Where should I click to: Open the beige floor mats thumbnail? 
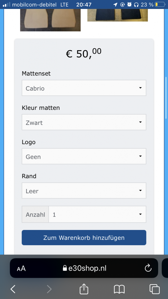pos(50,20)
